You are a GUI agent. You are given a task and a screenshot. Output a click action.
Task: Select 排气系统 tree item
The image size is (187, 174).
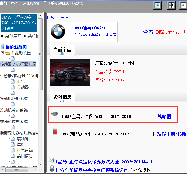(x=25, y=150)
